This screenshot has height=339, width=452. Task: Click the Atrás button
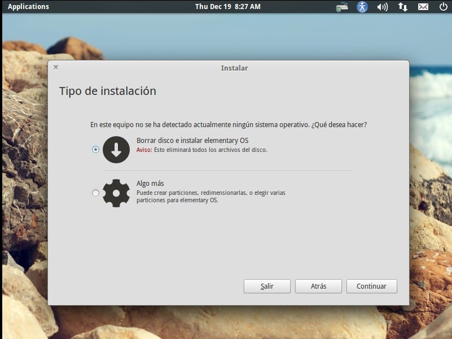pyautogui.click(x=318, y=286)
